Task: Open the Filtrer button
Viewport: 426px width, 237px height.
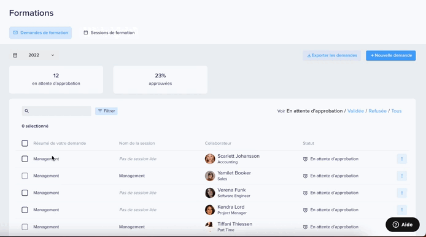Action: tap(106, 111)
